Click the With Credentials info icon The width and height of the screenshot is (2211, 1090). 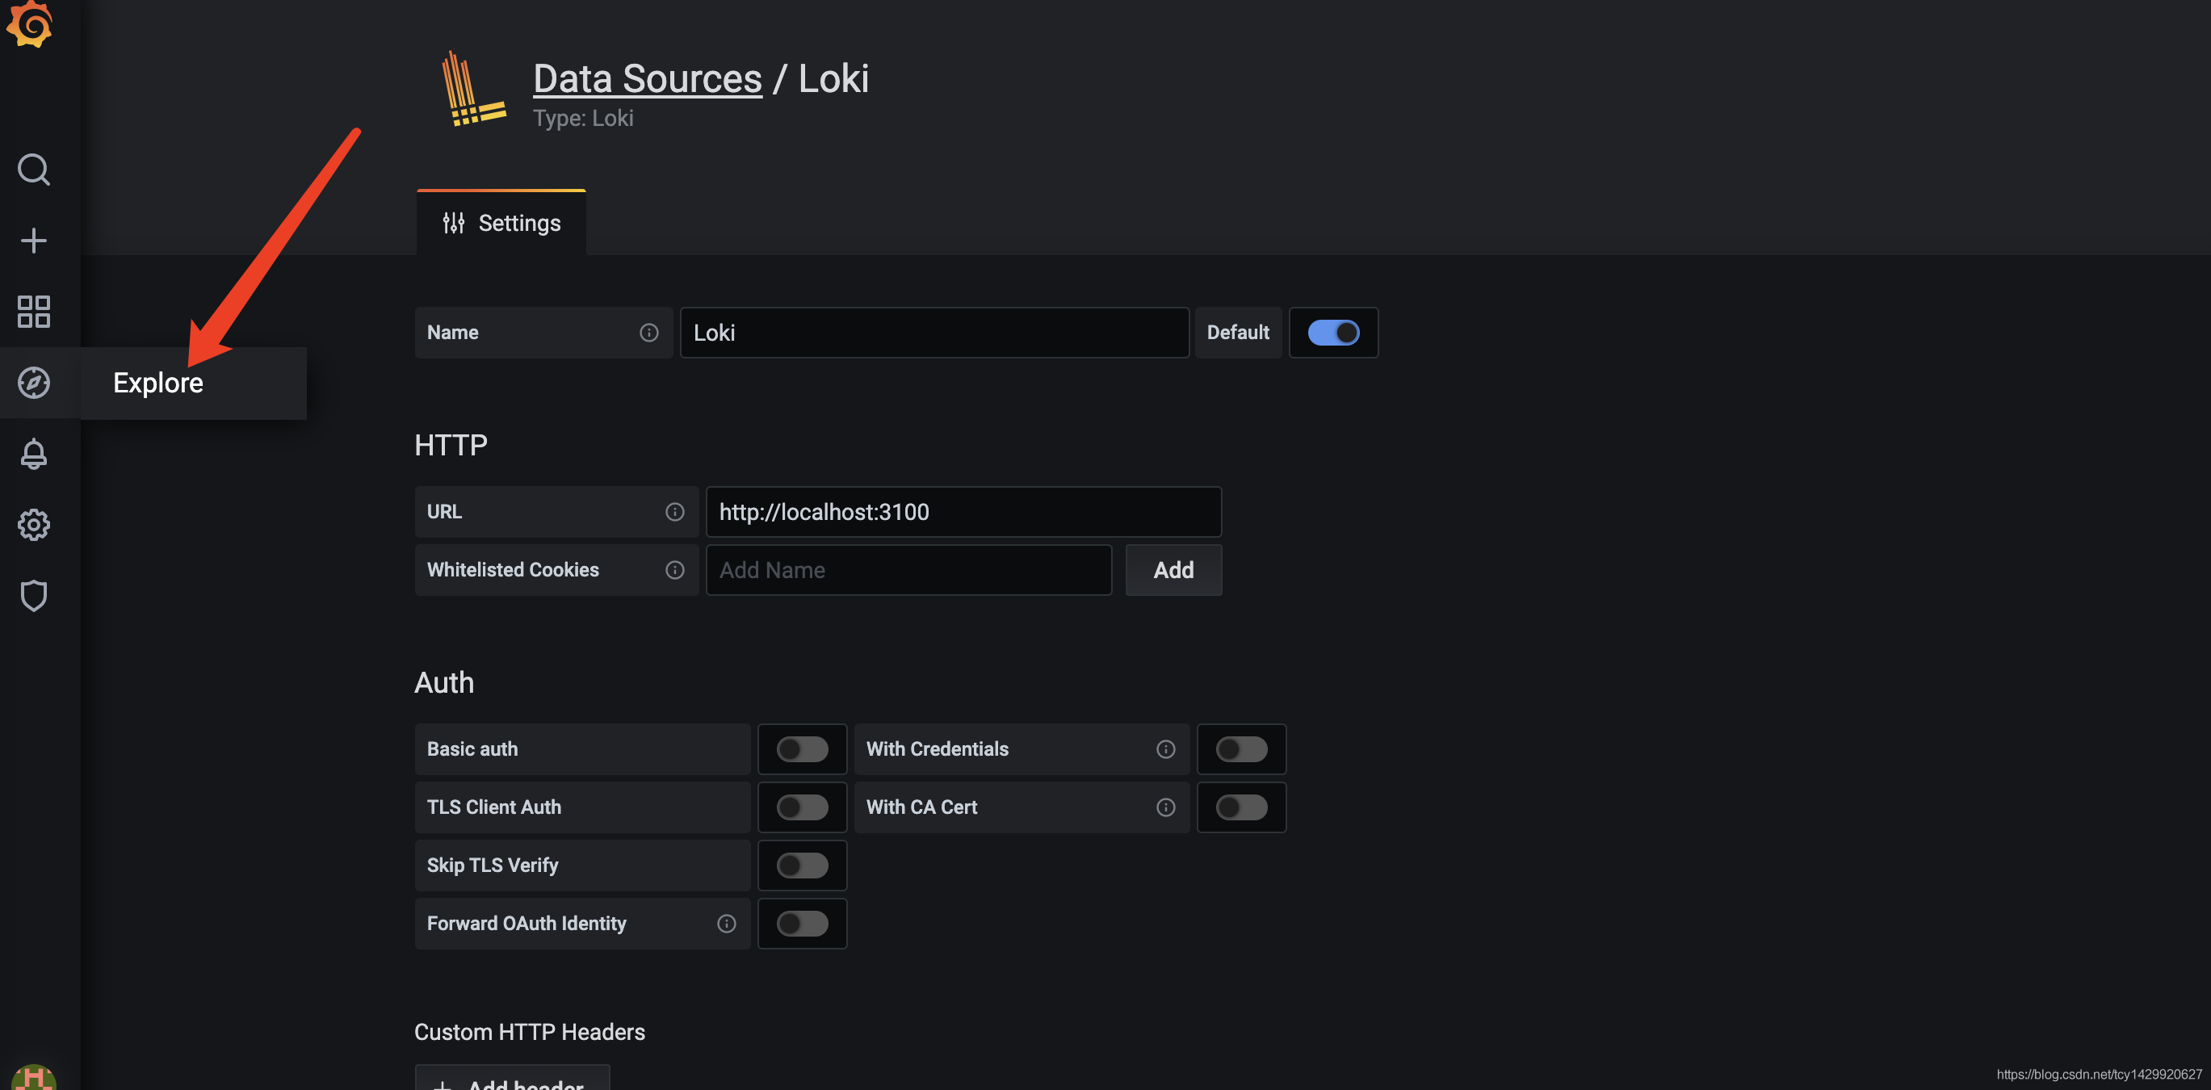coord(1164,749)
